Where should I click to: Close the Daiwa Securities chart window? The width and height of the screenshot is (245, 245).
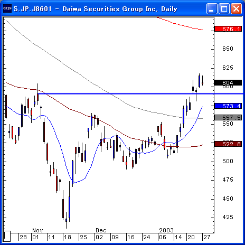[236, 8]
